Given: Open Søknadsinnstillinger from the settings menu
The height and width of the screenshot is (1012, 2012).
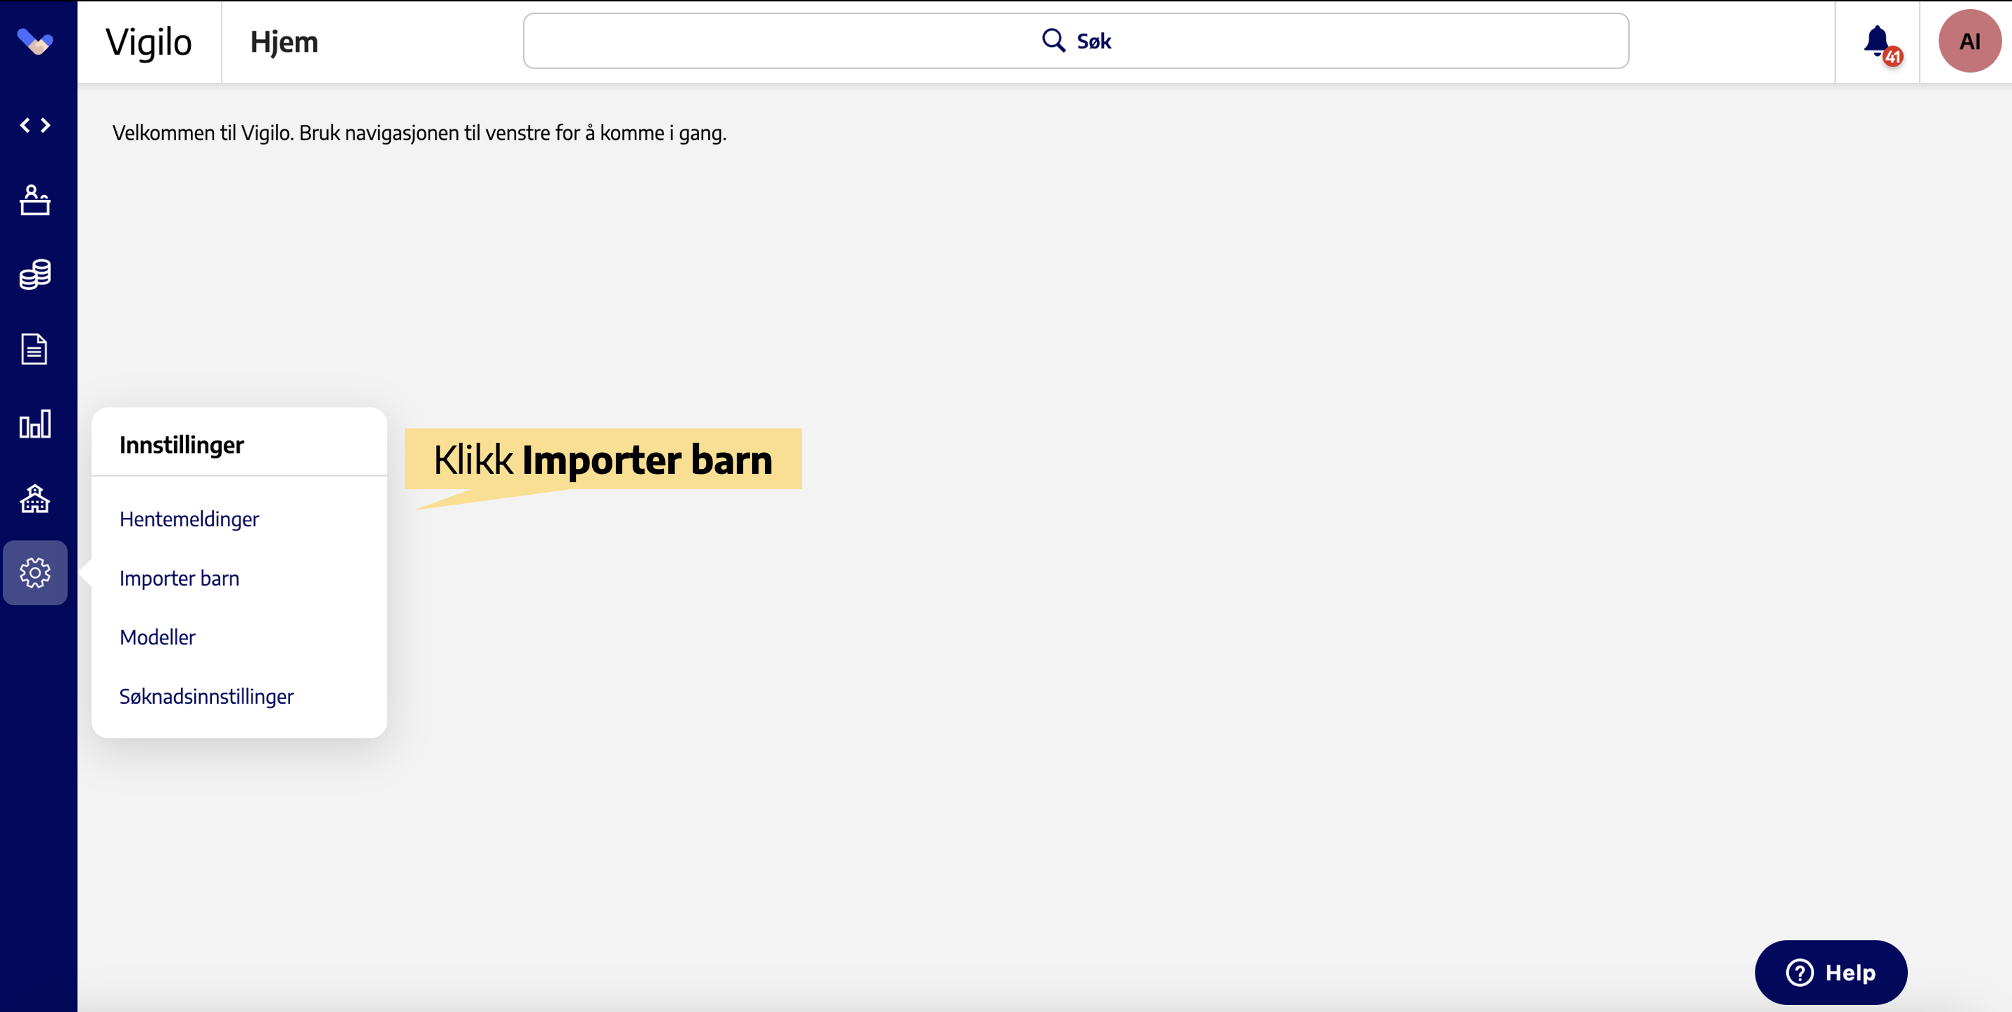Looking at the screenshot, I should pyautogui.click(x=206, y=696).
